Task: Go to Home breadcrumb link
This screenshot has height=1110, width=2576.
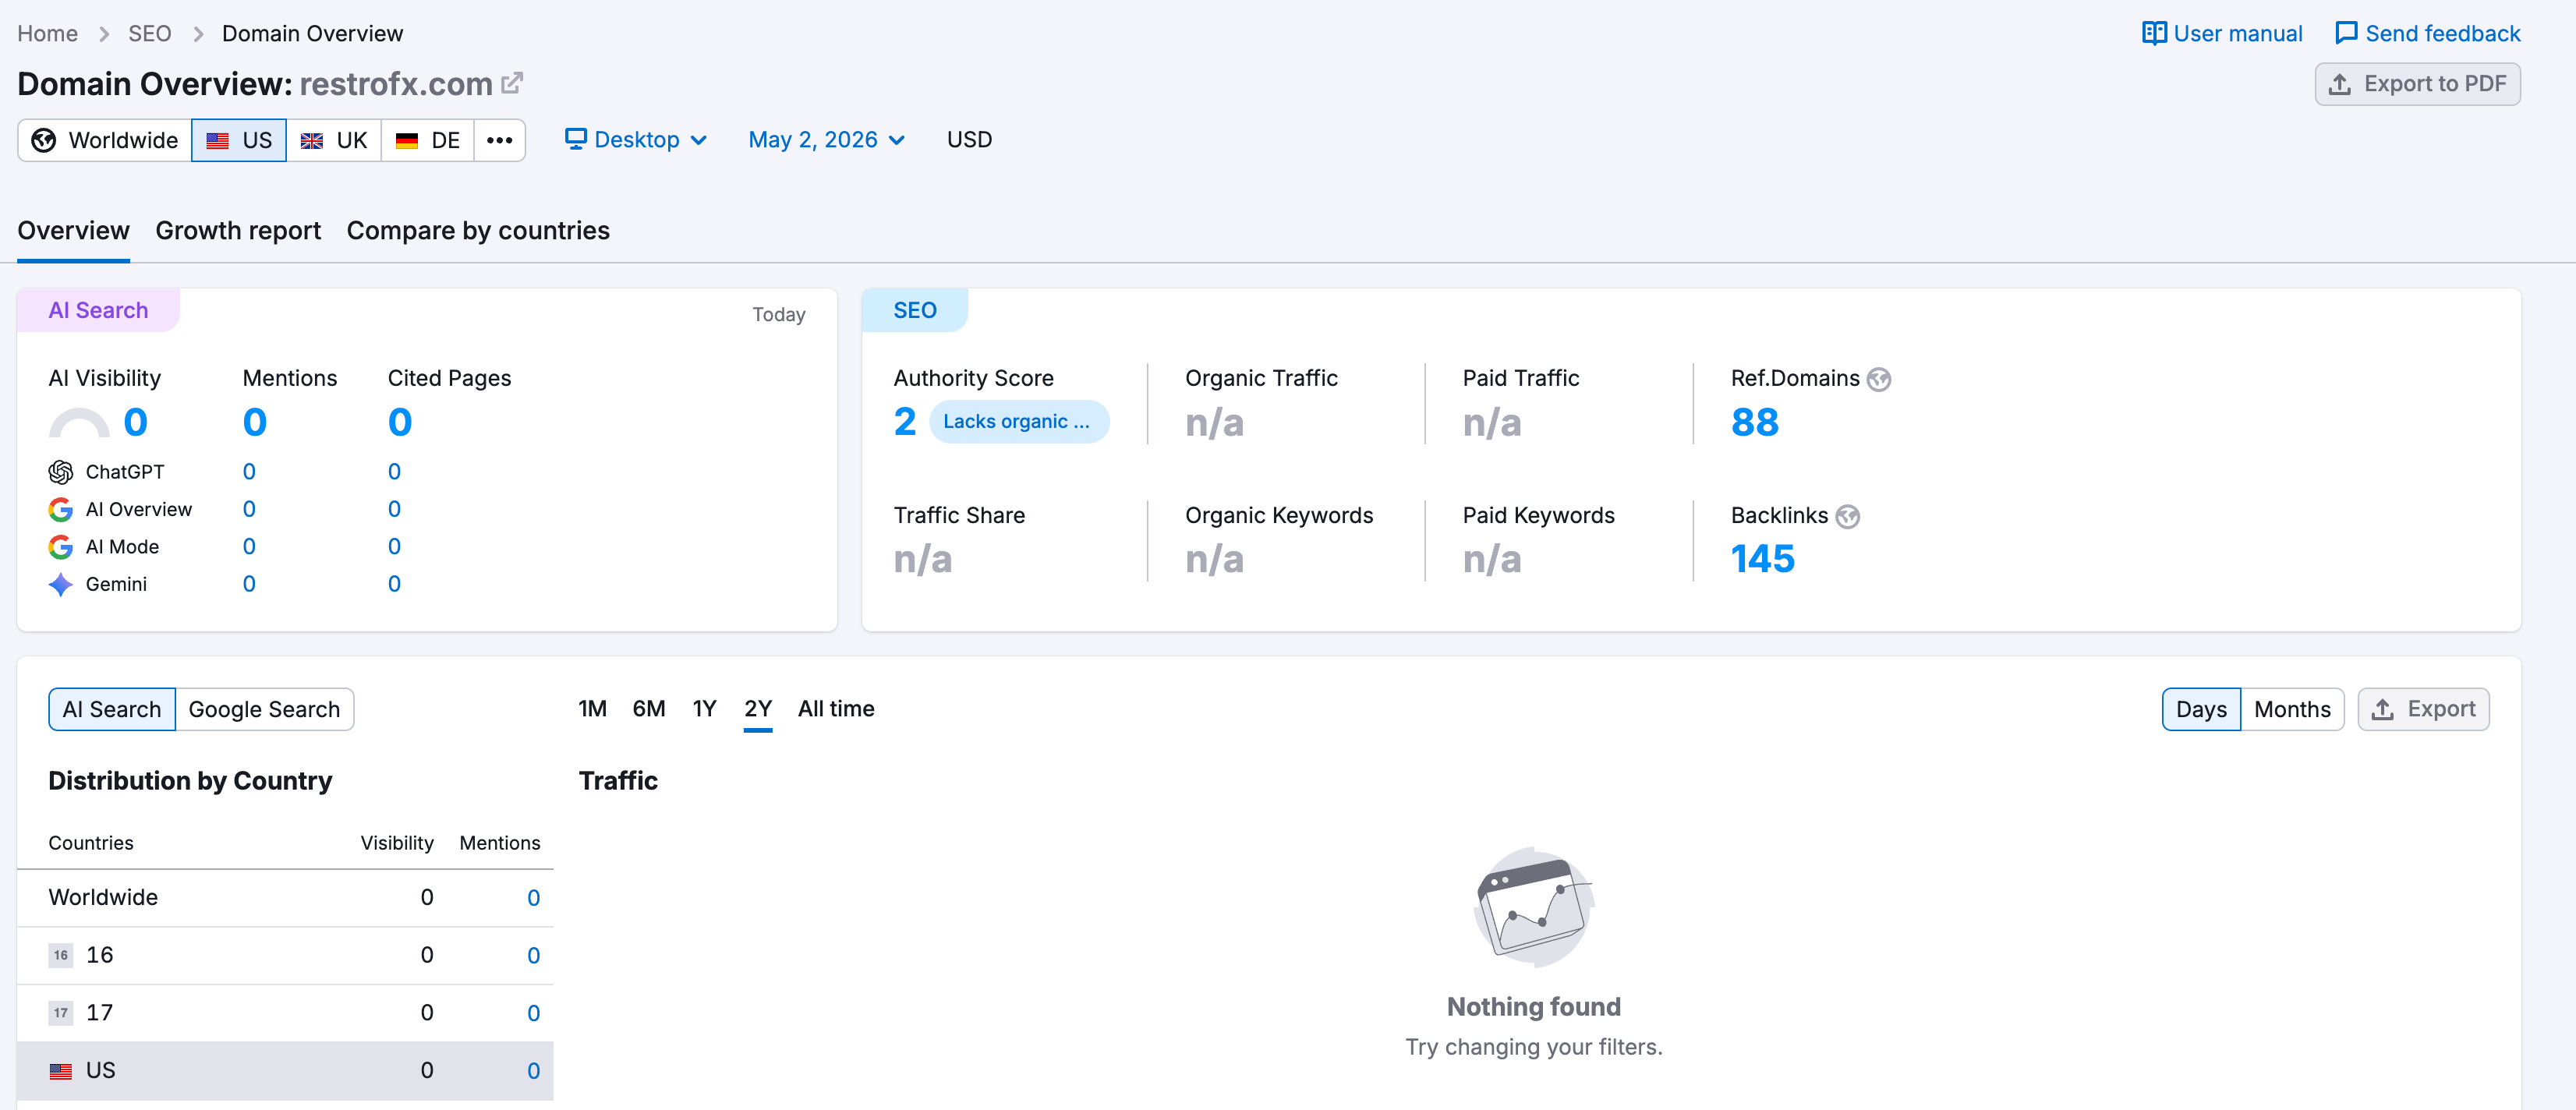Action: (x=47, y=33)
